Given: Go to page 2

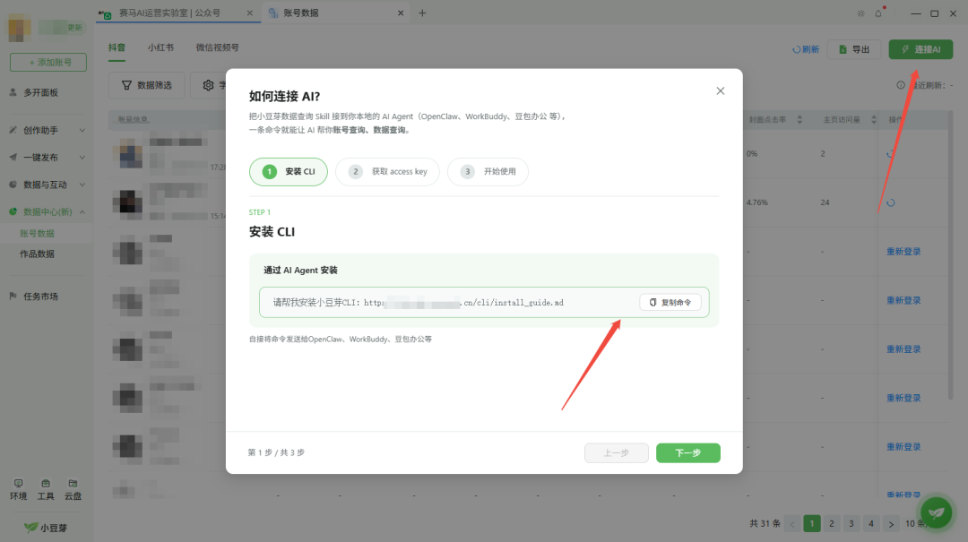Looking at the screenshot, I should 832,523.
